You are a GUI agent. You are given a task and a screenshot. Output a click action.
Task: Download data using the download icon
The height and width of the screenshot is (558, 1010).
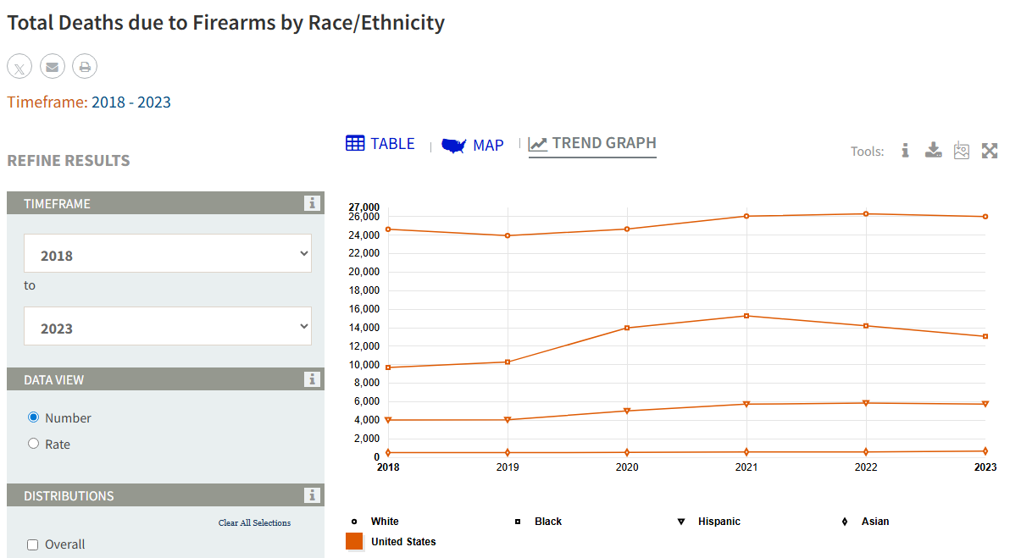point(934,151)
